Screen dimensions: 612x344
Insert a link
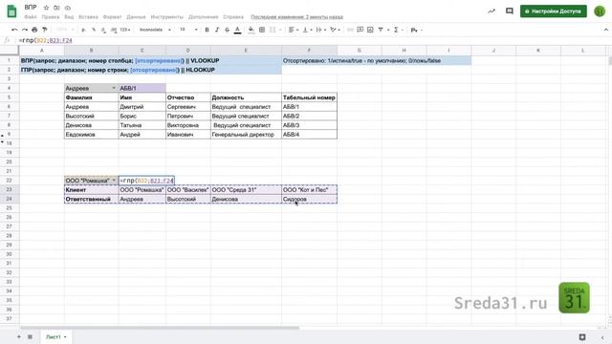[x=350, y=30]
